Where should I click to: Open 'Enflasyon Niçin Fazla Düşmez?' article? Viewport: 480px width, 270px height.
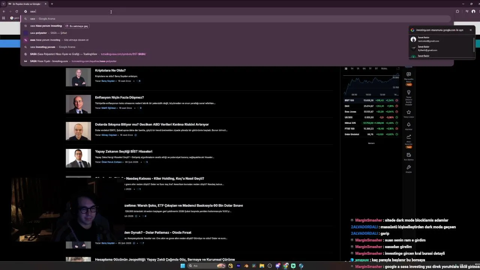[x=119, y=97]
